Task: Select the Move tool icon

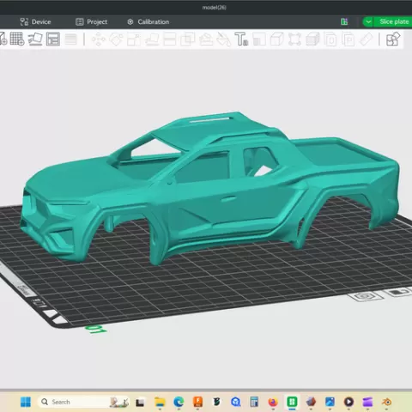Action: tap(99, 39)
